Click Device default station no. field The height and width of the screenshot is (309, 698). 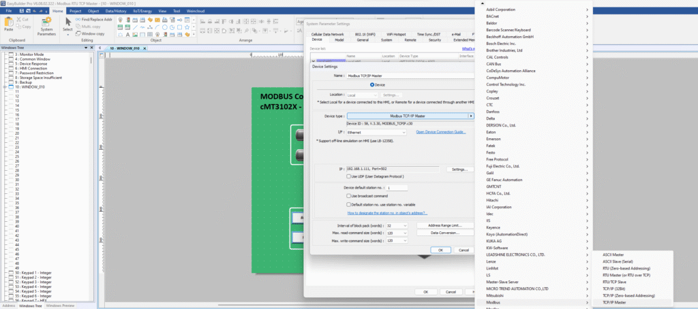tap(397, 188)
